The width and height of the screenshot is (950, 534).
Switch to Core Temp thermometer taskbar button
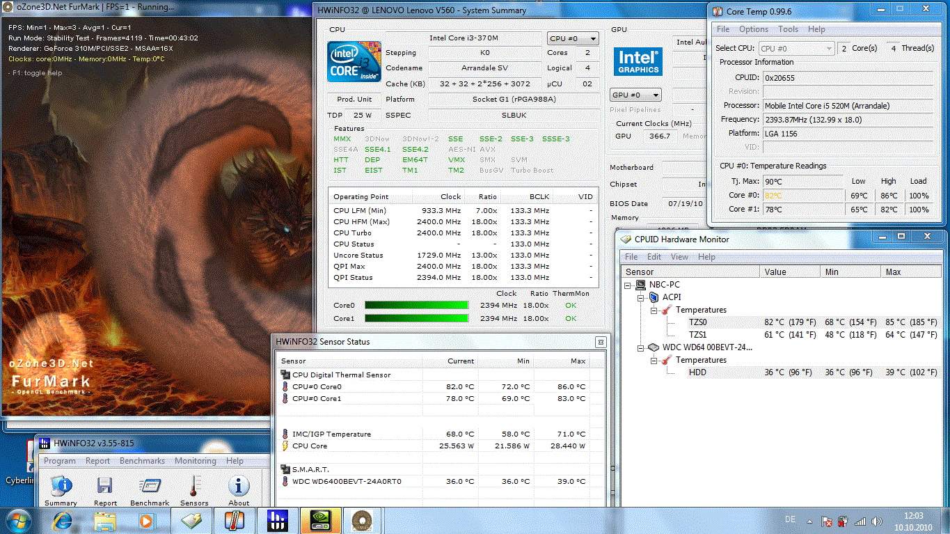(235, 520)
